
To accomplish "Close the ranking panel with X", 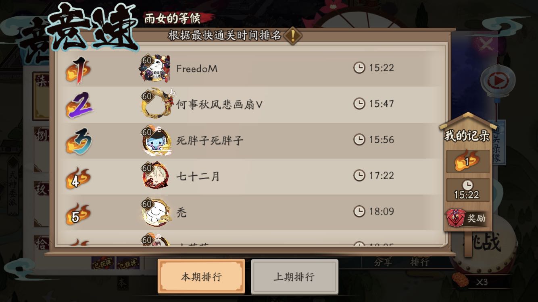I will pyautogui.click(x=486, y=44).
